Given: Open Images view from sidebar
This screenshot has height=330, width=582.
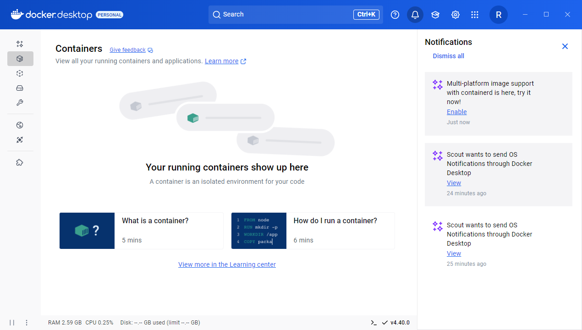Looking at the screenshot, I should tap(20, 73).
